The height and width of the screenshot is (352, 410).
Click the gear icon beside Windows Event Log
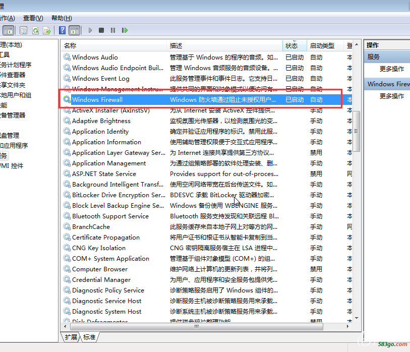67,78
